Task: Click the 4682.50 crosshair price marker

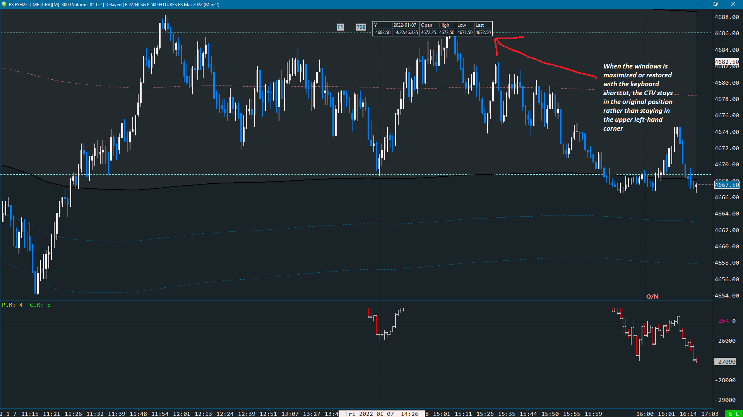Action: pyautogui.click(x=727, y=62)
